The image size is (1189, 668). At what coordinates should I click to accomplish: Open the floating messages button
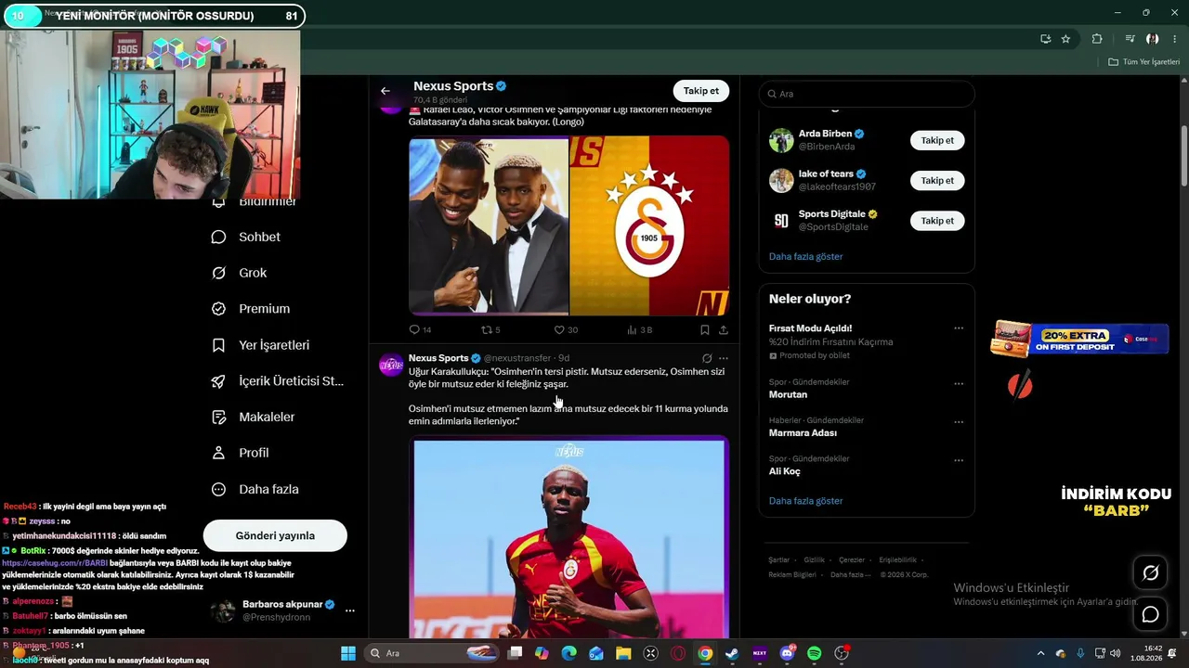pos(1150,614)
